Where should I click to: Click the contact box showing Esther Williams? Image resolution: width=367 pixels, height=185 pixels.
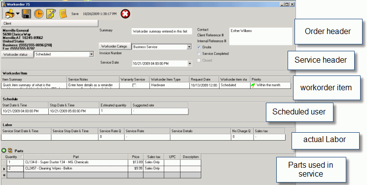[261, 37]
